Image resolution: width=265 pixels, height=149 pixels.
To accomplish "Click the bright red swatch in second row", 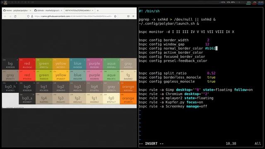I will point(27,75).
